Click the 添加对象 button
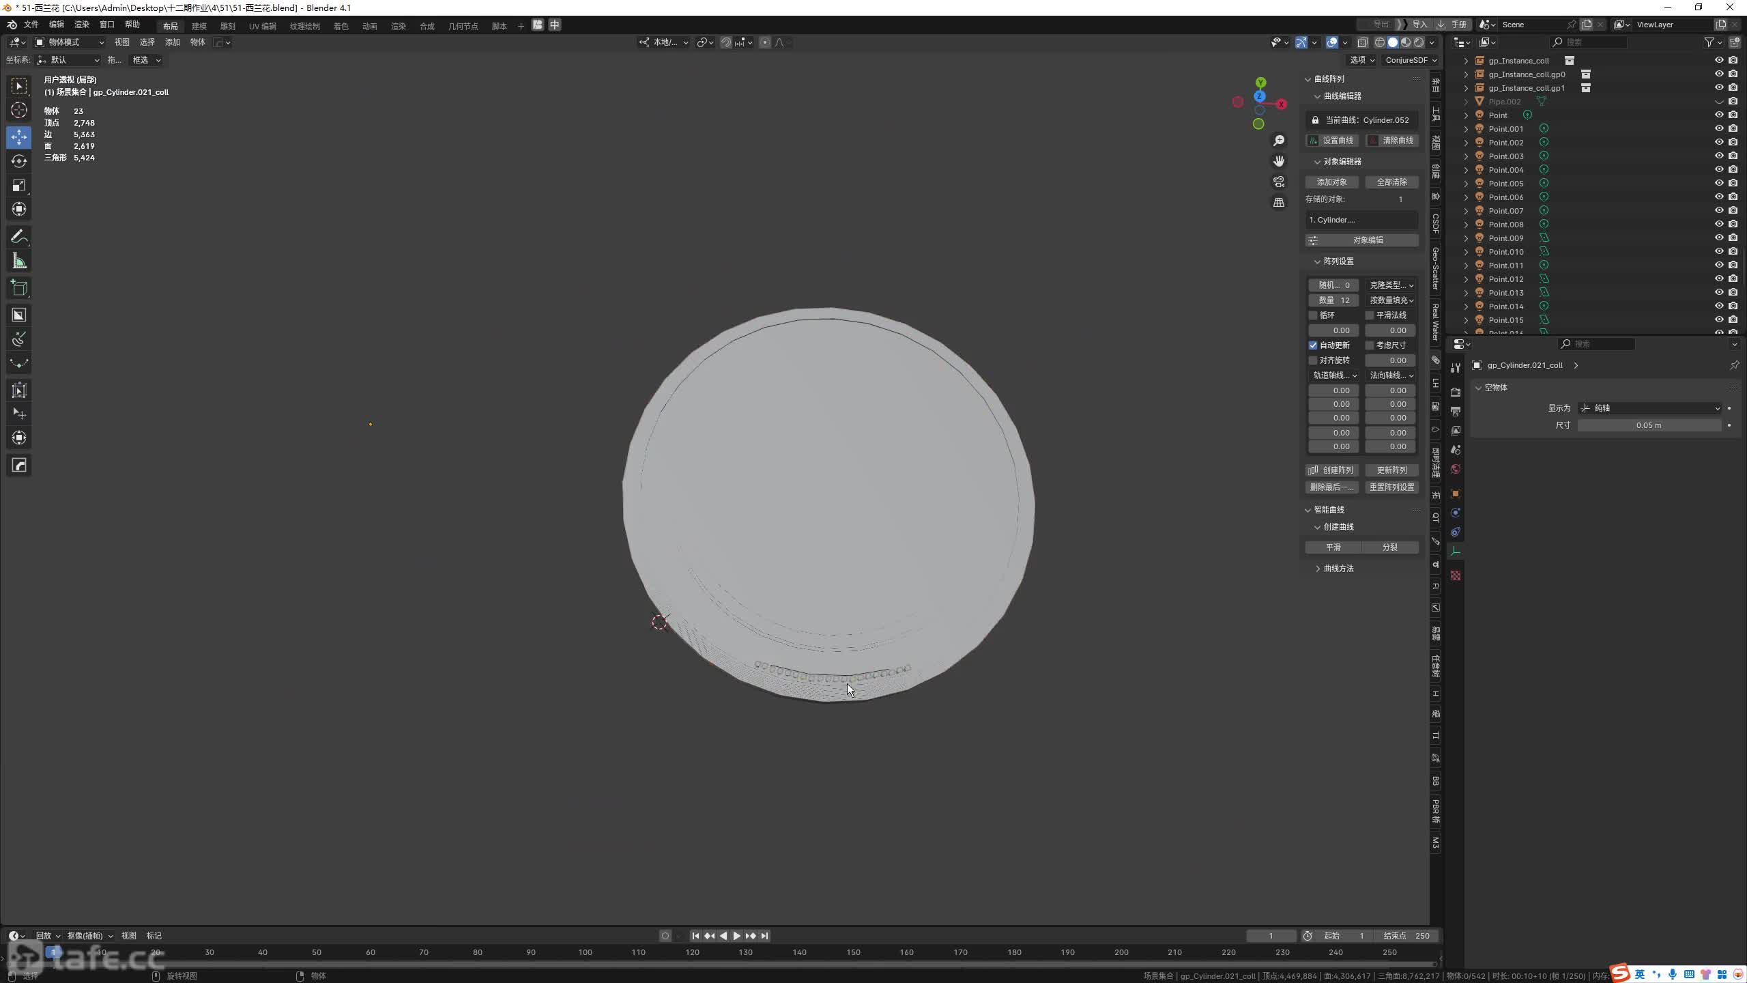Viewport: 1747px width, 983px height. point(1332,182)
